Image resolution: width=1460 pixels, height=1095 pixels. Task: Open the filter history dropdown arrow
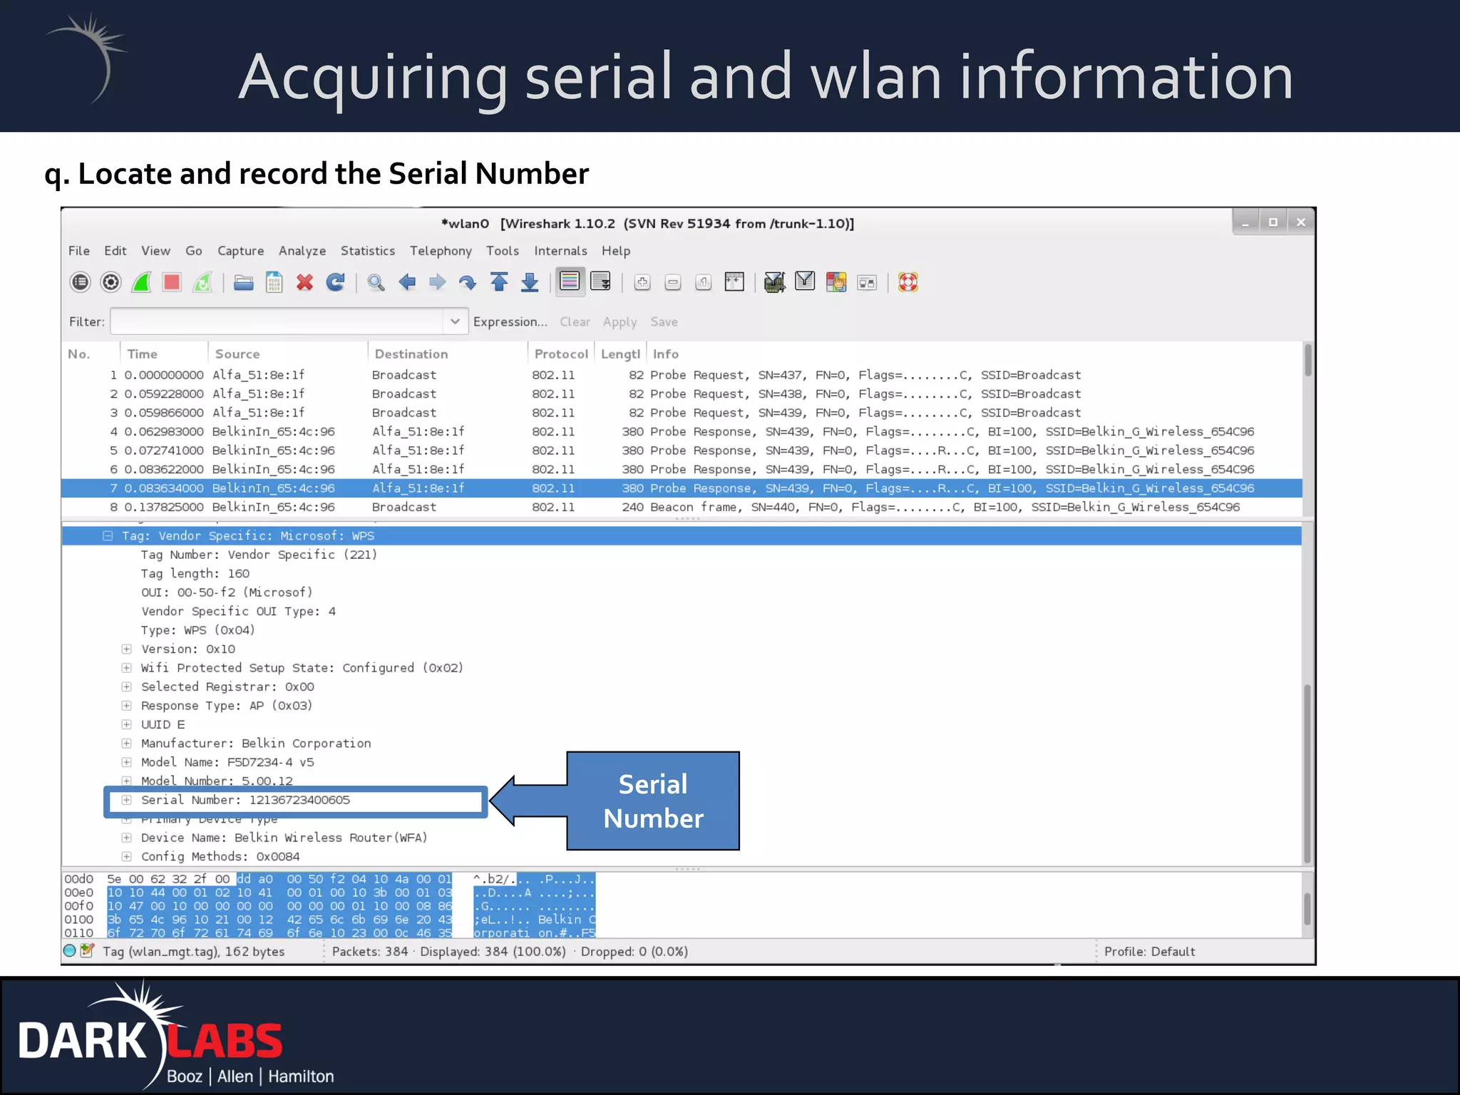(455, 322)
